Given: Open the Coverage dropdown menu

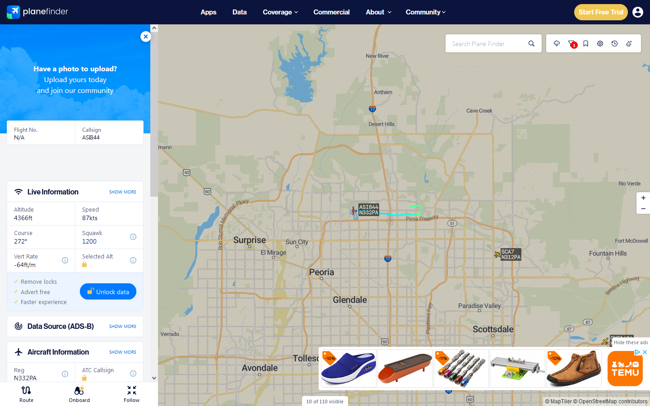Looking at the screenshot, I should point(280,12).
